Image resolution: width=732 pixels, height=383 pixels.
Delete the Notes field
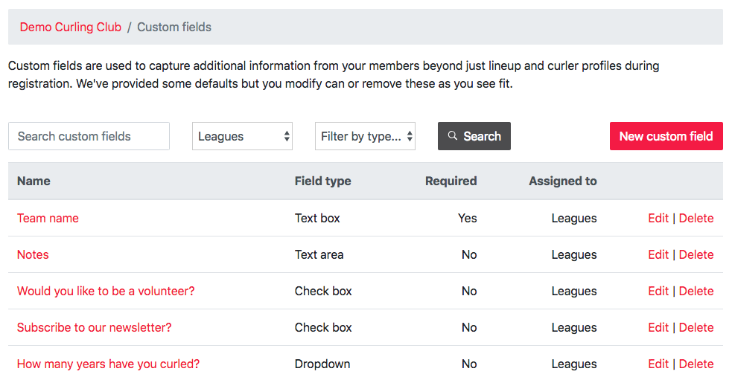tap(696, 254)
